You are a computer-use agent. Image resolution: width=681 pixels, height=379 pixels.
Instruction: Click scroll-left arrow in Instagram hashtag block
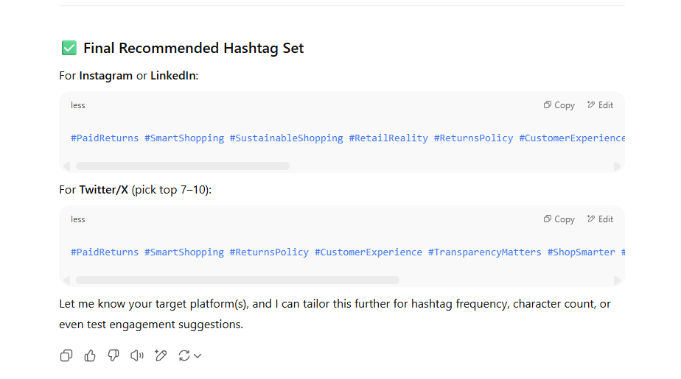pos(66,166)
